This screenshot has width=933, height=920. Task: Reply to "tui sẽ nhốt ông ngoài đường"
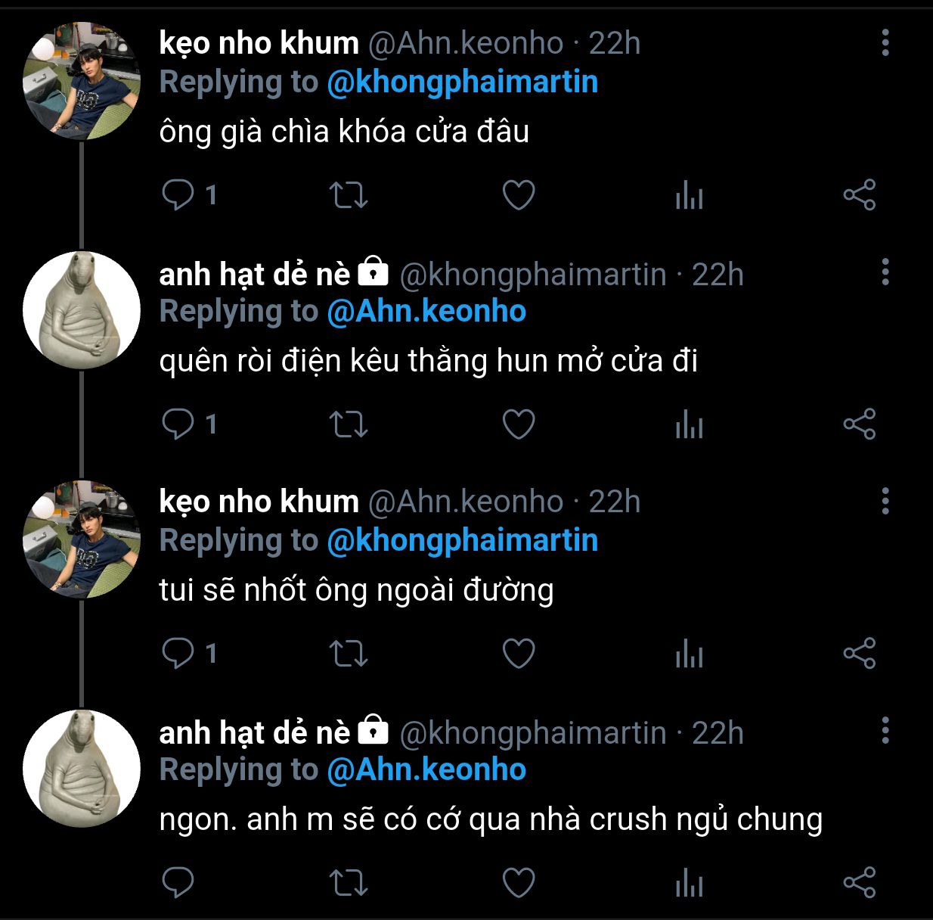178,654
